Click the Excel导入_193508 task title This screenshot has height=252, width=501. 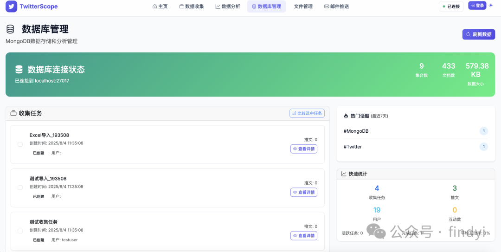(x=49, y=135)
